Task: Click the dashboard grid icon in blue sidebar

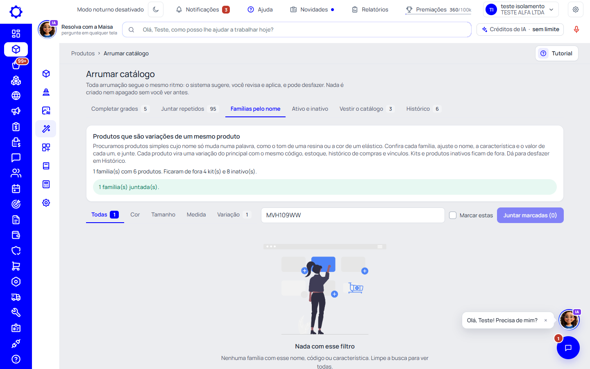Action: 16,34
